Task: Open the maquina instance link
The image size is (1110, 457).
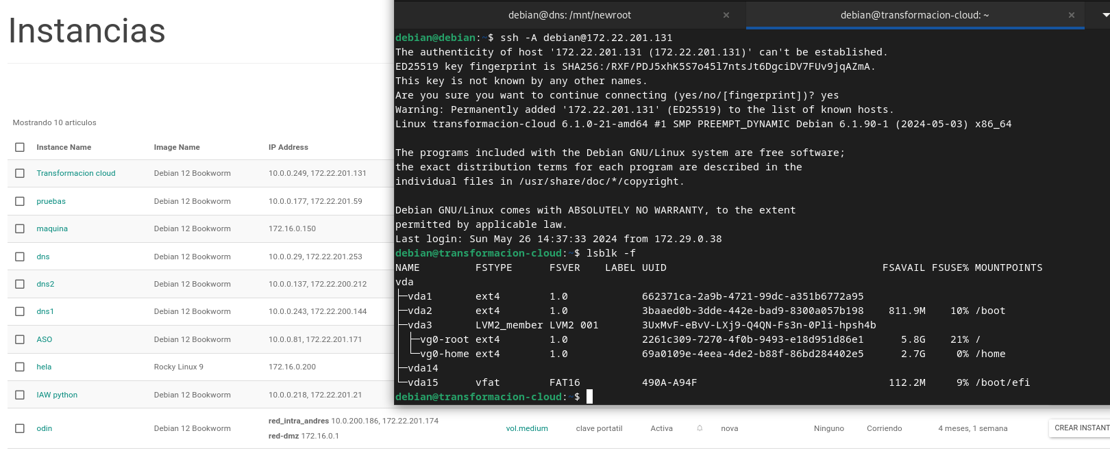Action: (52, 228)
